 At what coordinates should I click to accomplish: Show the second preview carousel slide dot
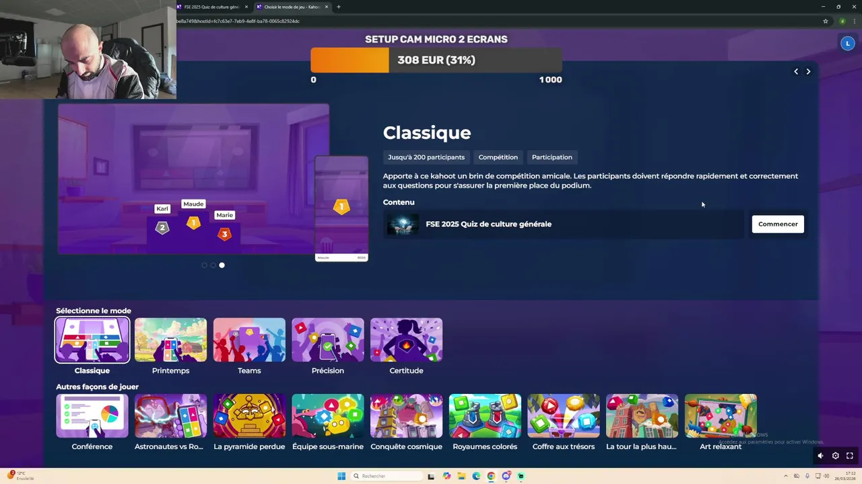[213, 265]
